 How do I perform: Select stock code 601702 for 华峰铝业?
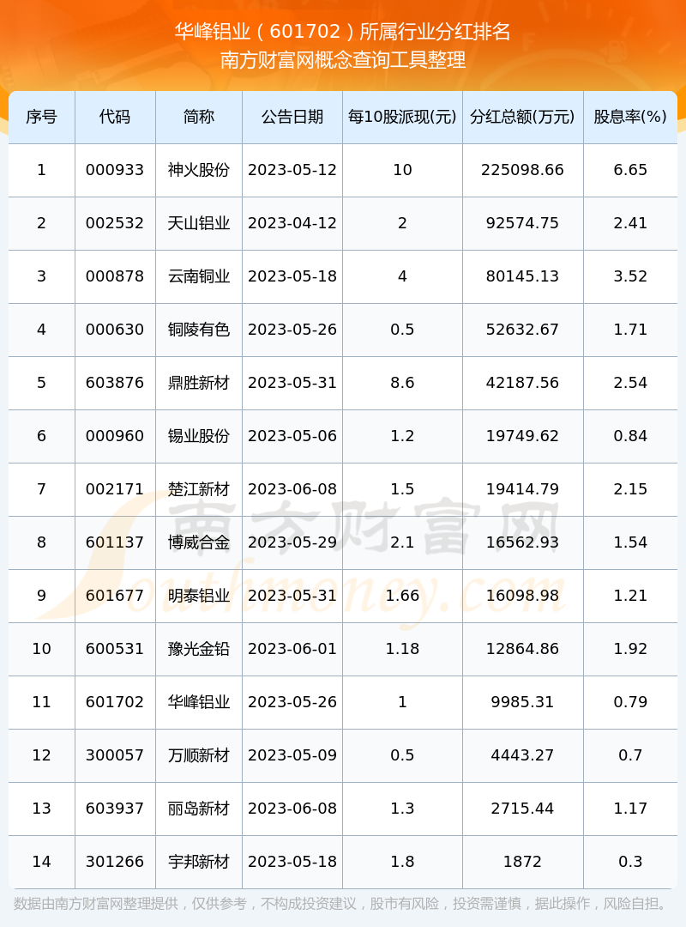(x=115, y=702)
